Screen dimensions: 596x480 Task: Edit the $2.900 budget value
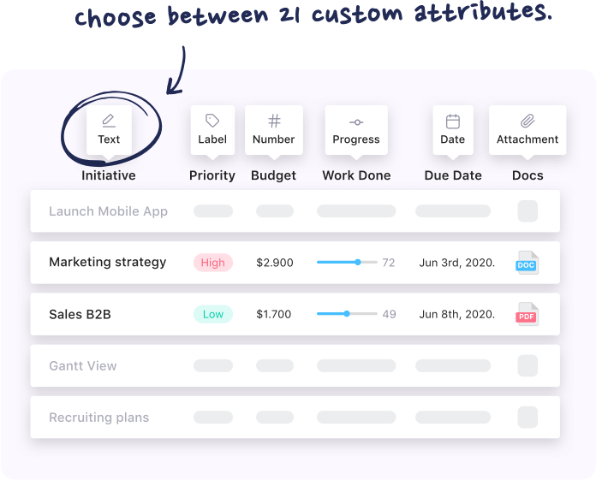[x=274, y=263]
